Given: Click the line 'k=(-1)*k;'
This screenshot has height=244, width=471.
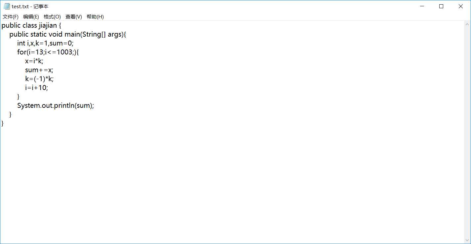Looking at the screenshot, I should point(39,79).
